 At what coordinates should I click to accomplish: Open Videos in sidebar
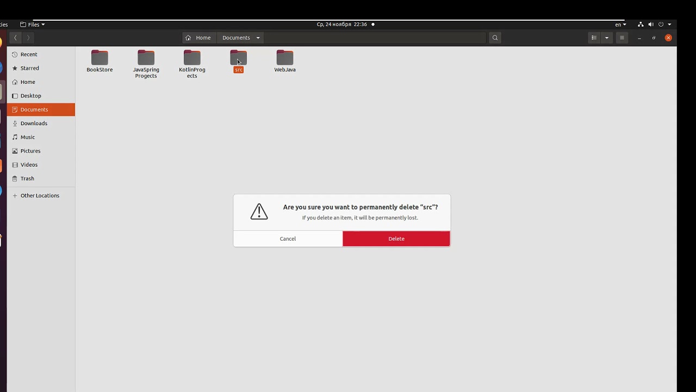(41, 164)
